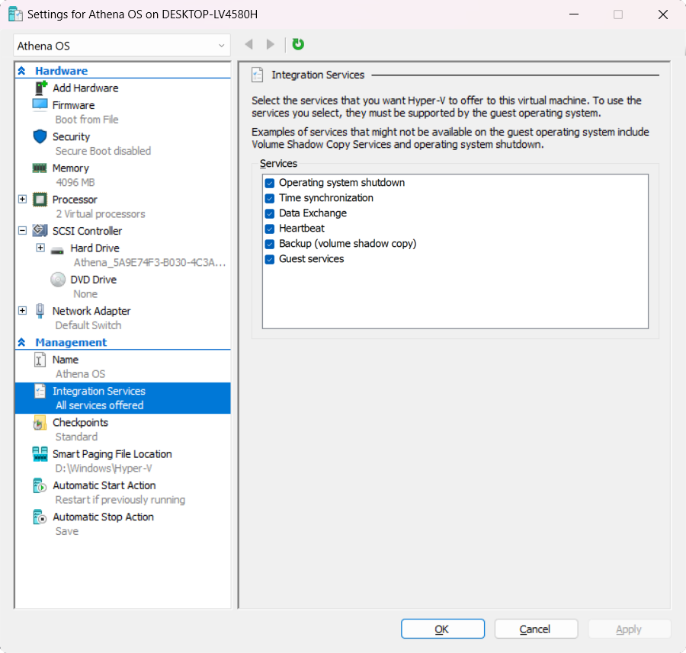The width and height of the screenshot is (686, 653).
Task: Open DVD Drive settings via its disc icon
Action: 58,279
